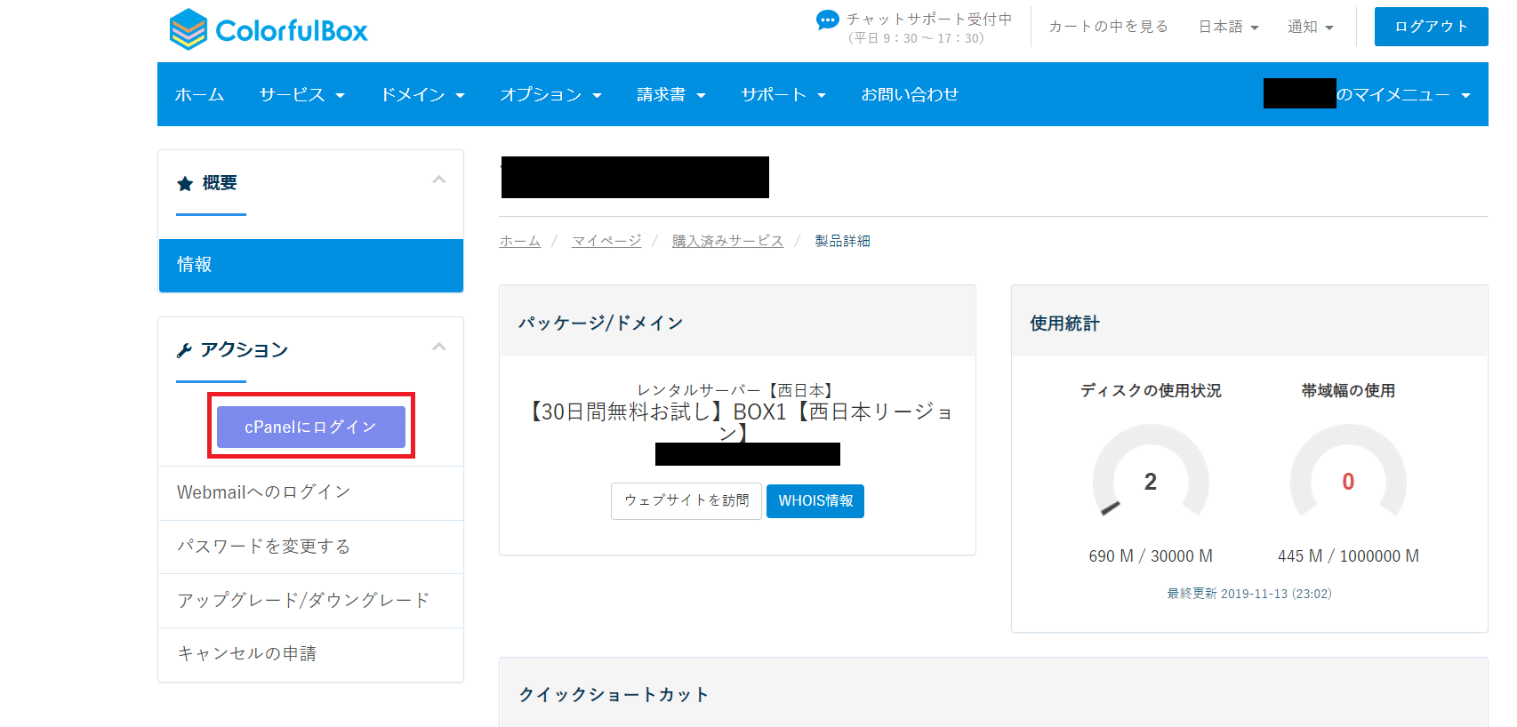Expand the サービス menu
Viewport: 1517px width, 727px height.
tap(301, 95)
